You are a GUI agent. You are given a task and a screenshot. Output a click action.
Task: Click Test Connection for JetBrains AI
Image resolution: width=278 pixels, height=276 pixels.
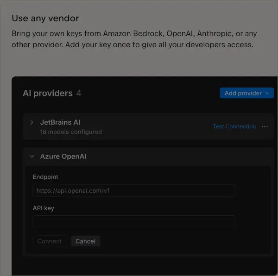pos(234,126)
